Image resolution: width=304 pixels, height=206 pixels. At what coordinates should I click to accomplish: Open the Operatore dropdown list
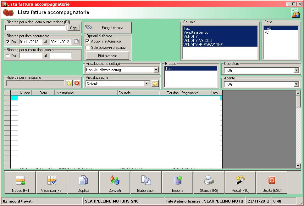point(296,71)
